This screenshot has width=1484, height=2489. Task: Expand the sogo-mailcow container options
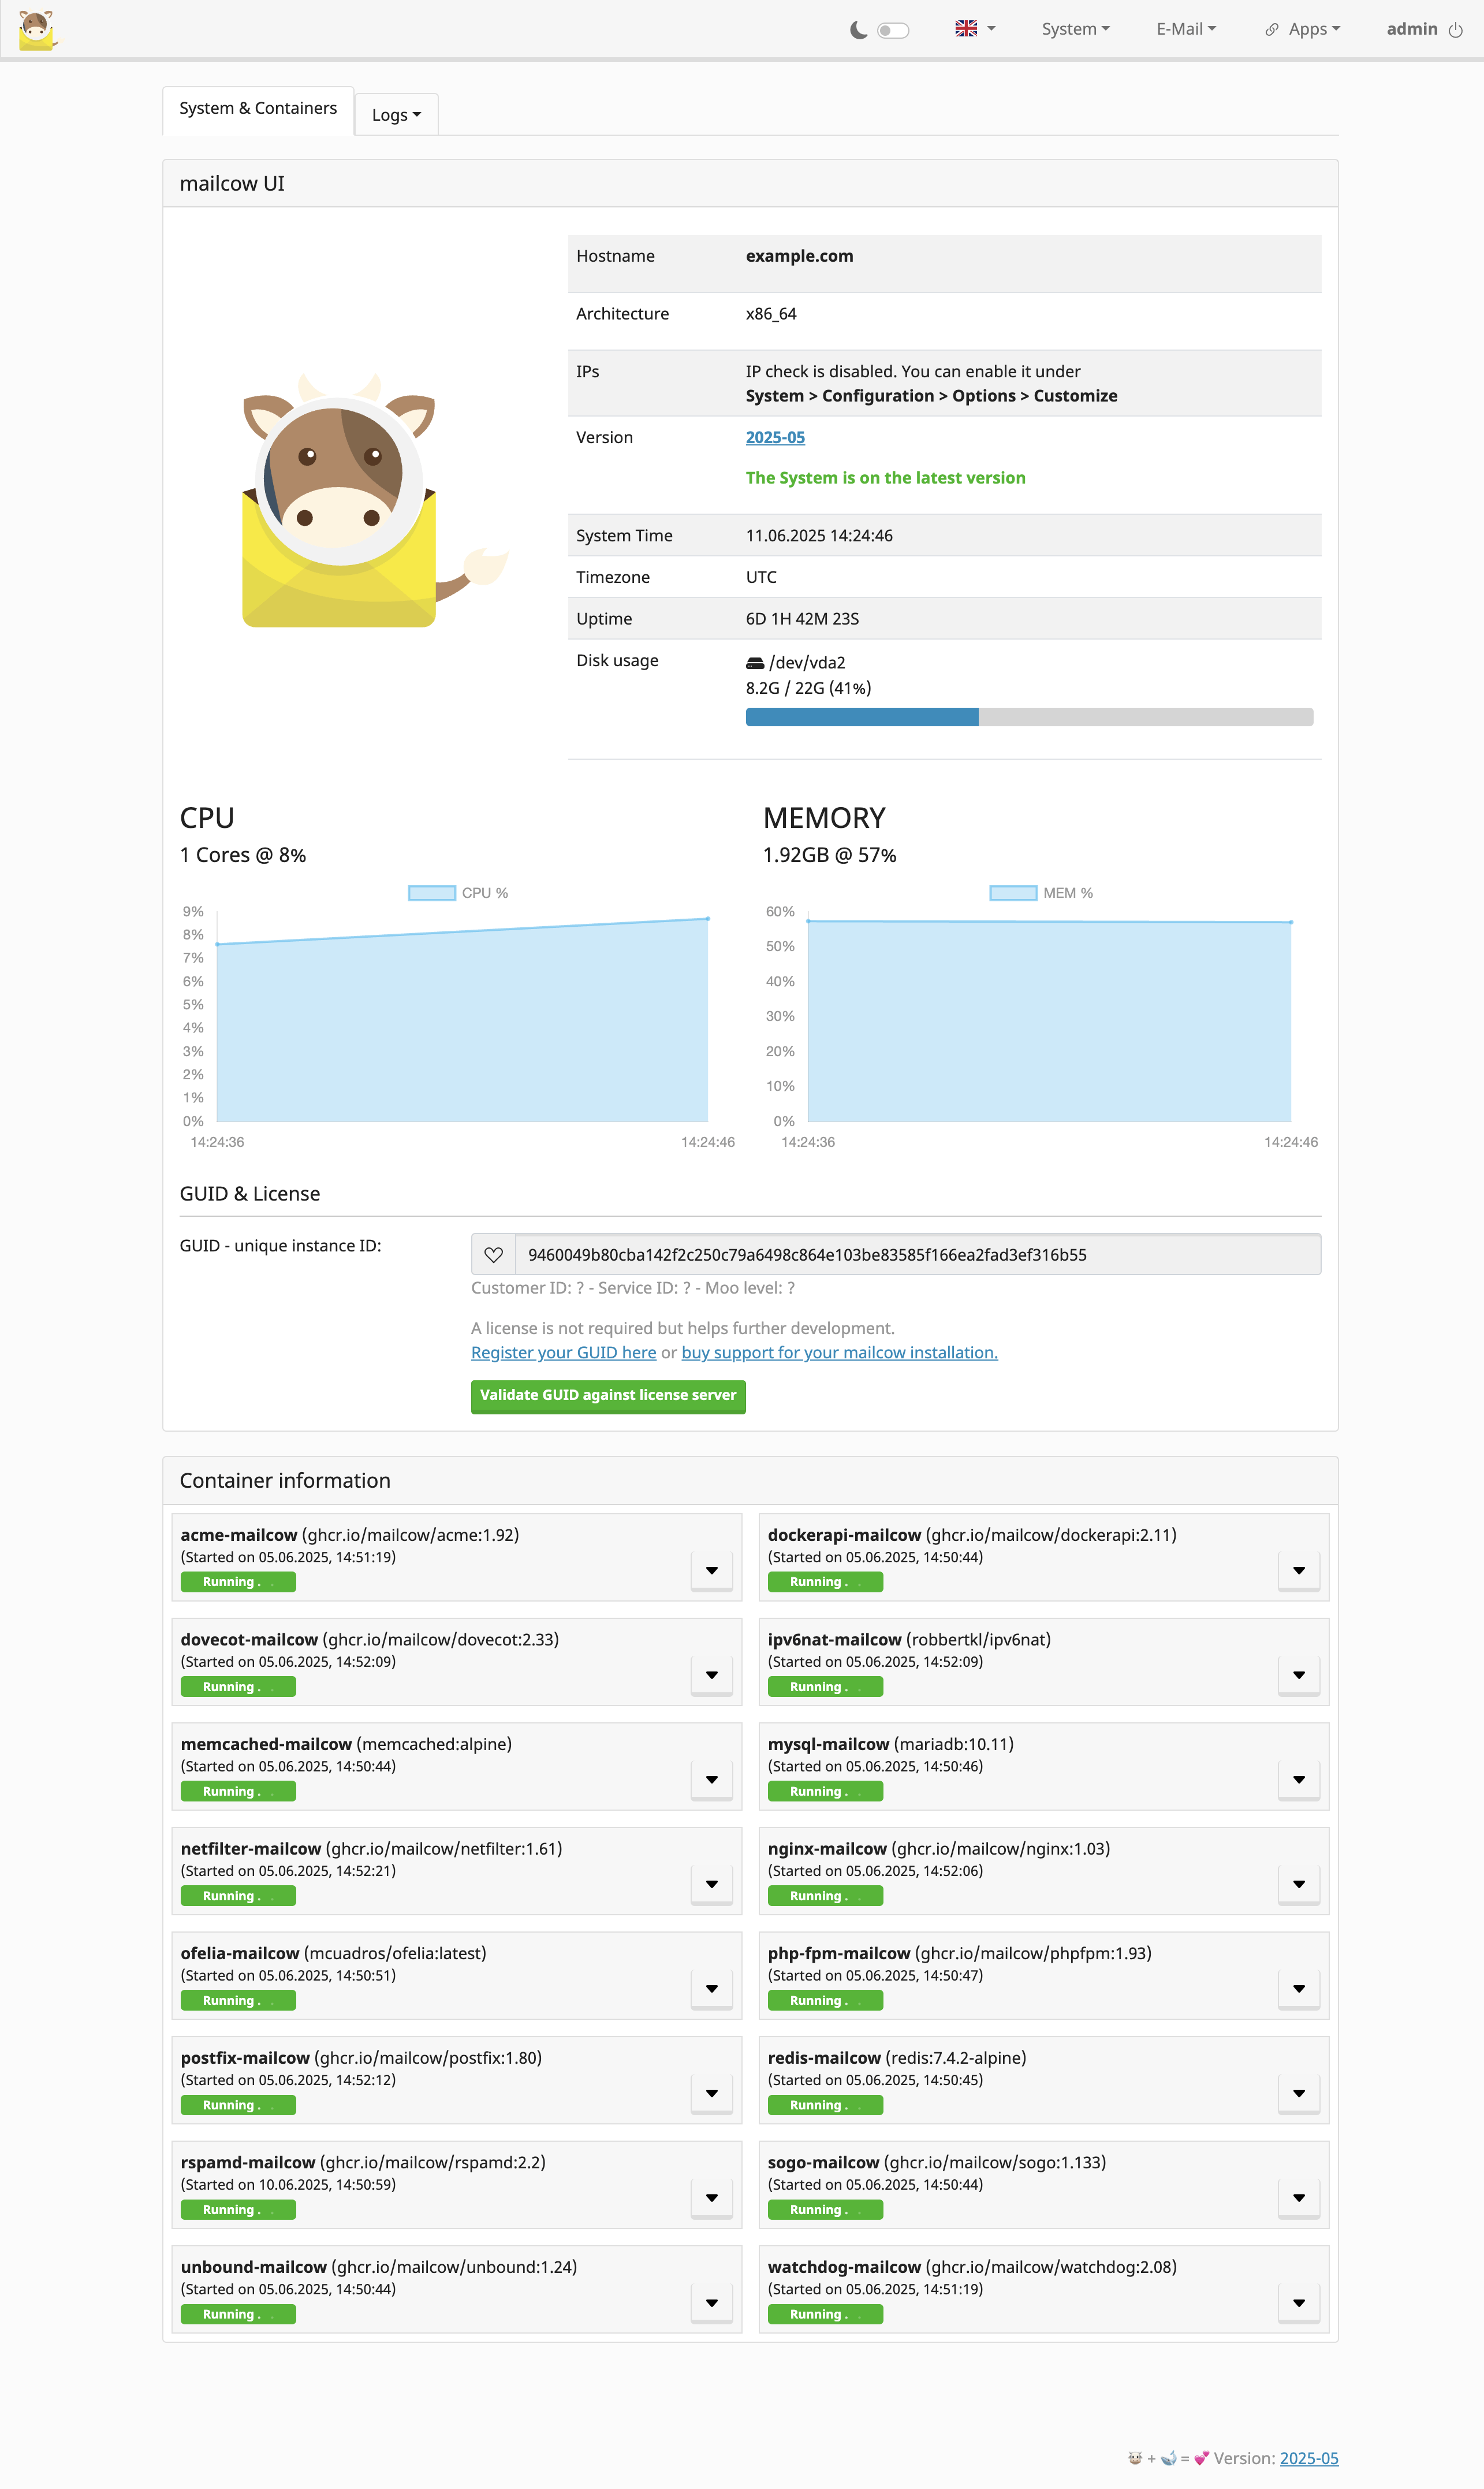point(1299,2198)
